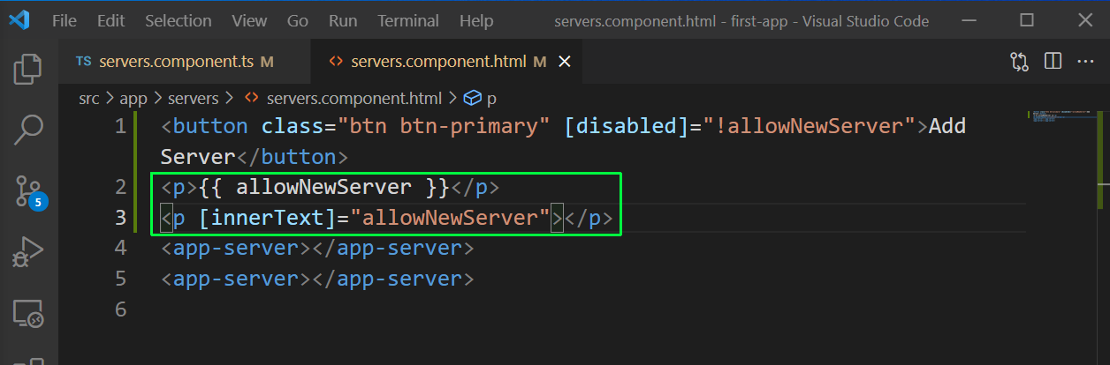Click the src breadcrumb segment
Screen dimensions: 1110x365
point(89,98)
